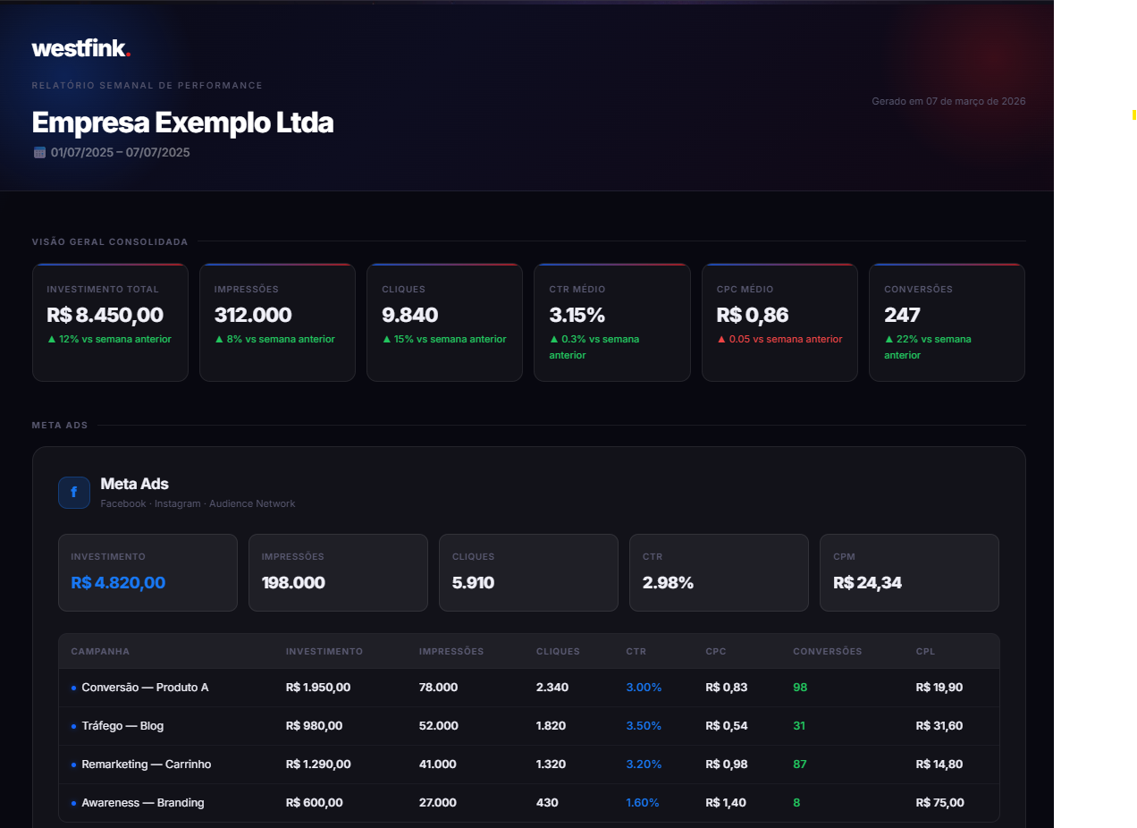Click the blue R$ 4.820,00 investment value

[x=118, y=583]
